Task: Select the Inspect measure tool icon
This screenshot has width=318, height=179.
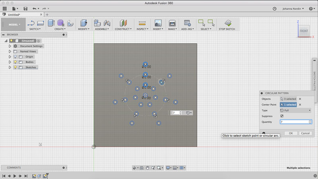Action: (142, 23)
